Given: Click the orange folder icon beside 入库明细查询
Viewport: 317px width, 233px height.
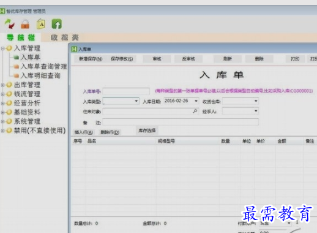Looking at the screenshot, I should point(17,76).
